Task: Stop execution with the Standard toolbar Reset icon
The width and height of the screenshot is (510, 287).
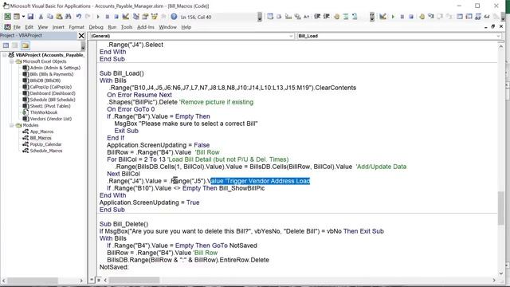Action: click(116, 17)
